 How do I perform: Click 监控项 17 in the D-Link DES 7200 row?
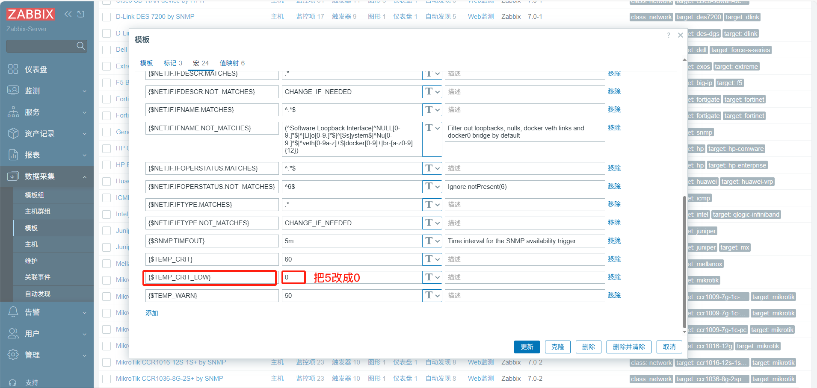(310, 17)
